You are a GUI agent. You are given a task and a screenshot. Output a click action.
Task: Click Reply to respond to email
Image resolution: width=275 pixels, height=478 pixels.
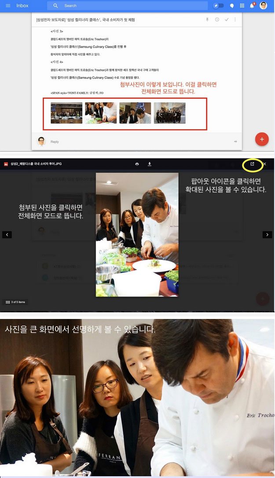coord(55,142)
